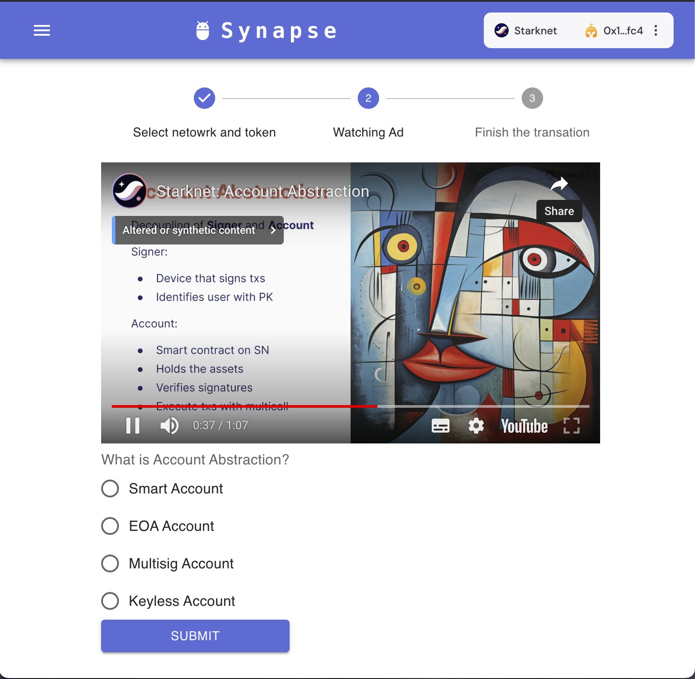The width and height of the screenshot is (695, 679).
Task: Click 'Smart contract on SN' slide text
Action: click(213, 350)
